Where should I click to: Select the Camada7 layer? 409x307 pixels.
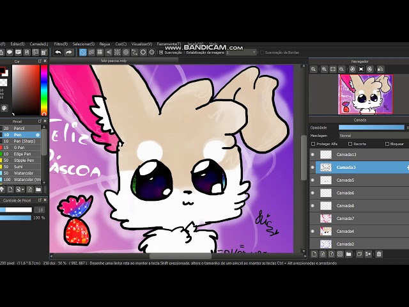[x=359, y=219]
